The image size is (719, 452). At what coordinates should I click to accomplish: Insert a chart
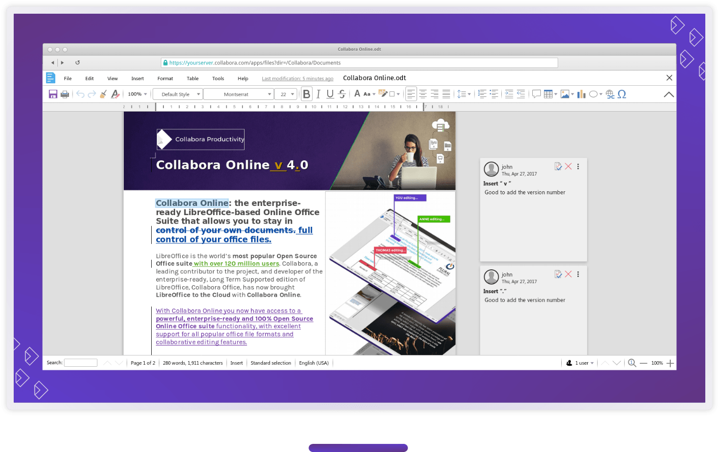click(581, 94)
